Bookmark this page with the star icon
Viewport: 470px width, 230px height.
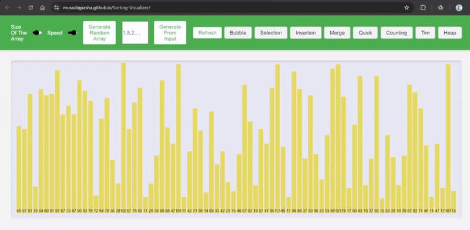[x=407, y=8]
